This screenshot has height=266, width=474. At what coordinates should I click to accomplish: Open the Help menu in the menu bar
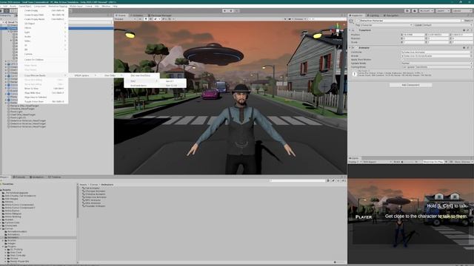click(x=115, y=6)
